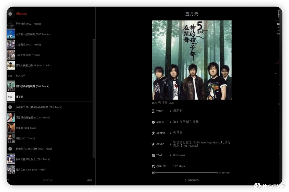Select the track 听不到 in the list
The image size is (289, 192).
click(x=19, y=97)
